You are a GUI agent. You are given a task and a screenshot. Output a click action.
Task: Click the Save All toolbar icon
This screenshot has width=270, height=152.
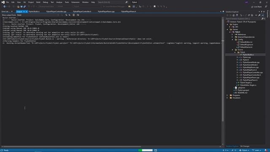point(24,7)
